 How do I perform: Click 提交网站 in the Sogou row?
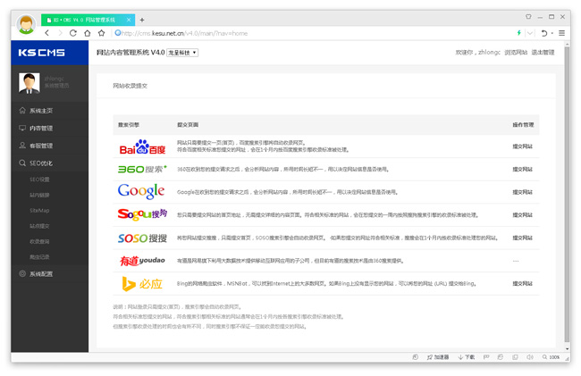(523, 215)
